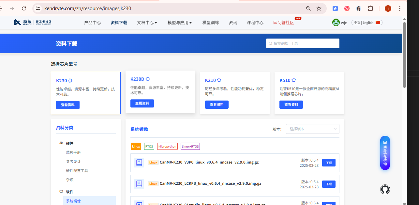Bookmark this page with star icon
419x205 pixels.
(x=319, y=8)
